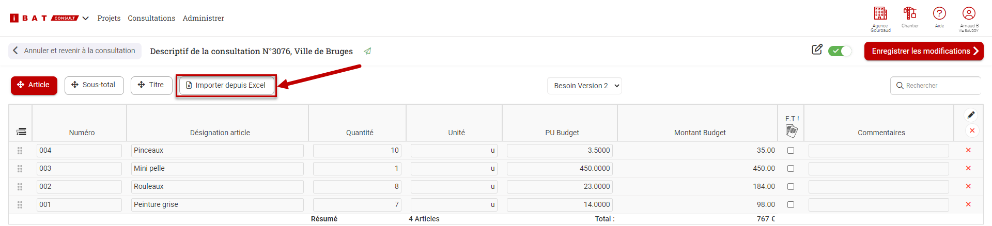This screenshot has height=226, width=992.
Task: Grab the drag handle of row 003
Action: point(20,169)
